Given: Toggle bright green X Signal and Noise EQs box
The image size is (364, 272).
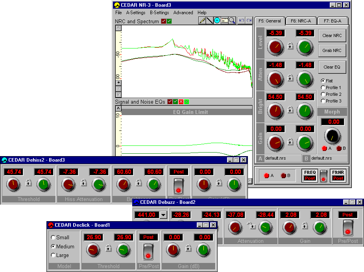Looking at the screenshot, I should click(187, 102).
